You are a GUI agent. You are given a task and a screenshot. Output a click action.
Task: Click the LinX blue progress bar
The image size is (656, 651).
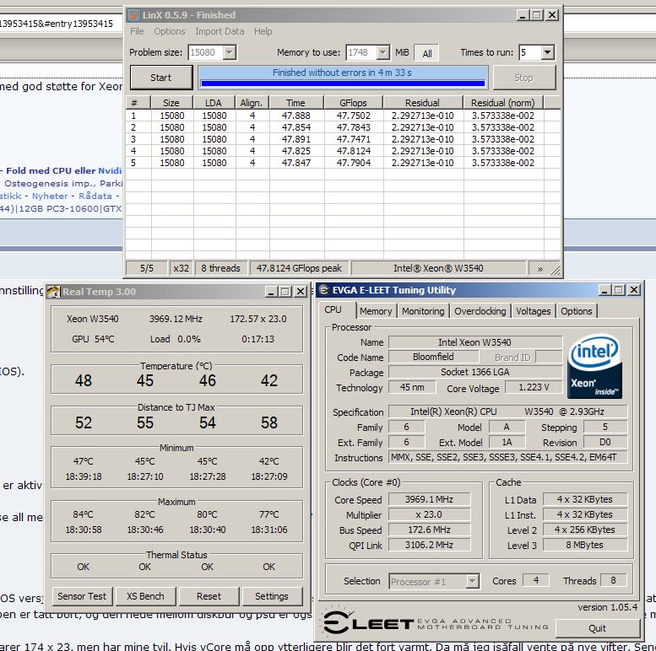pos(343,83)
